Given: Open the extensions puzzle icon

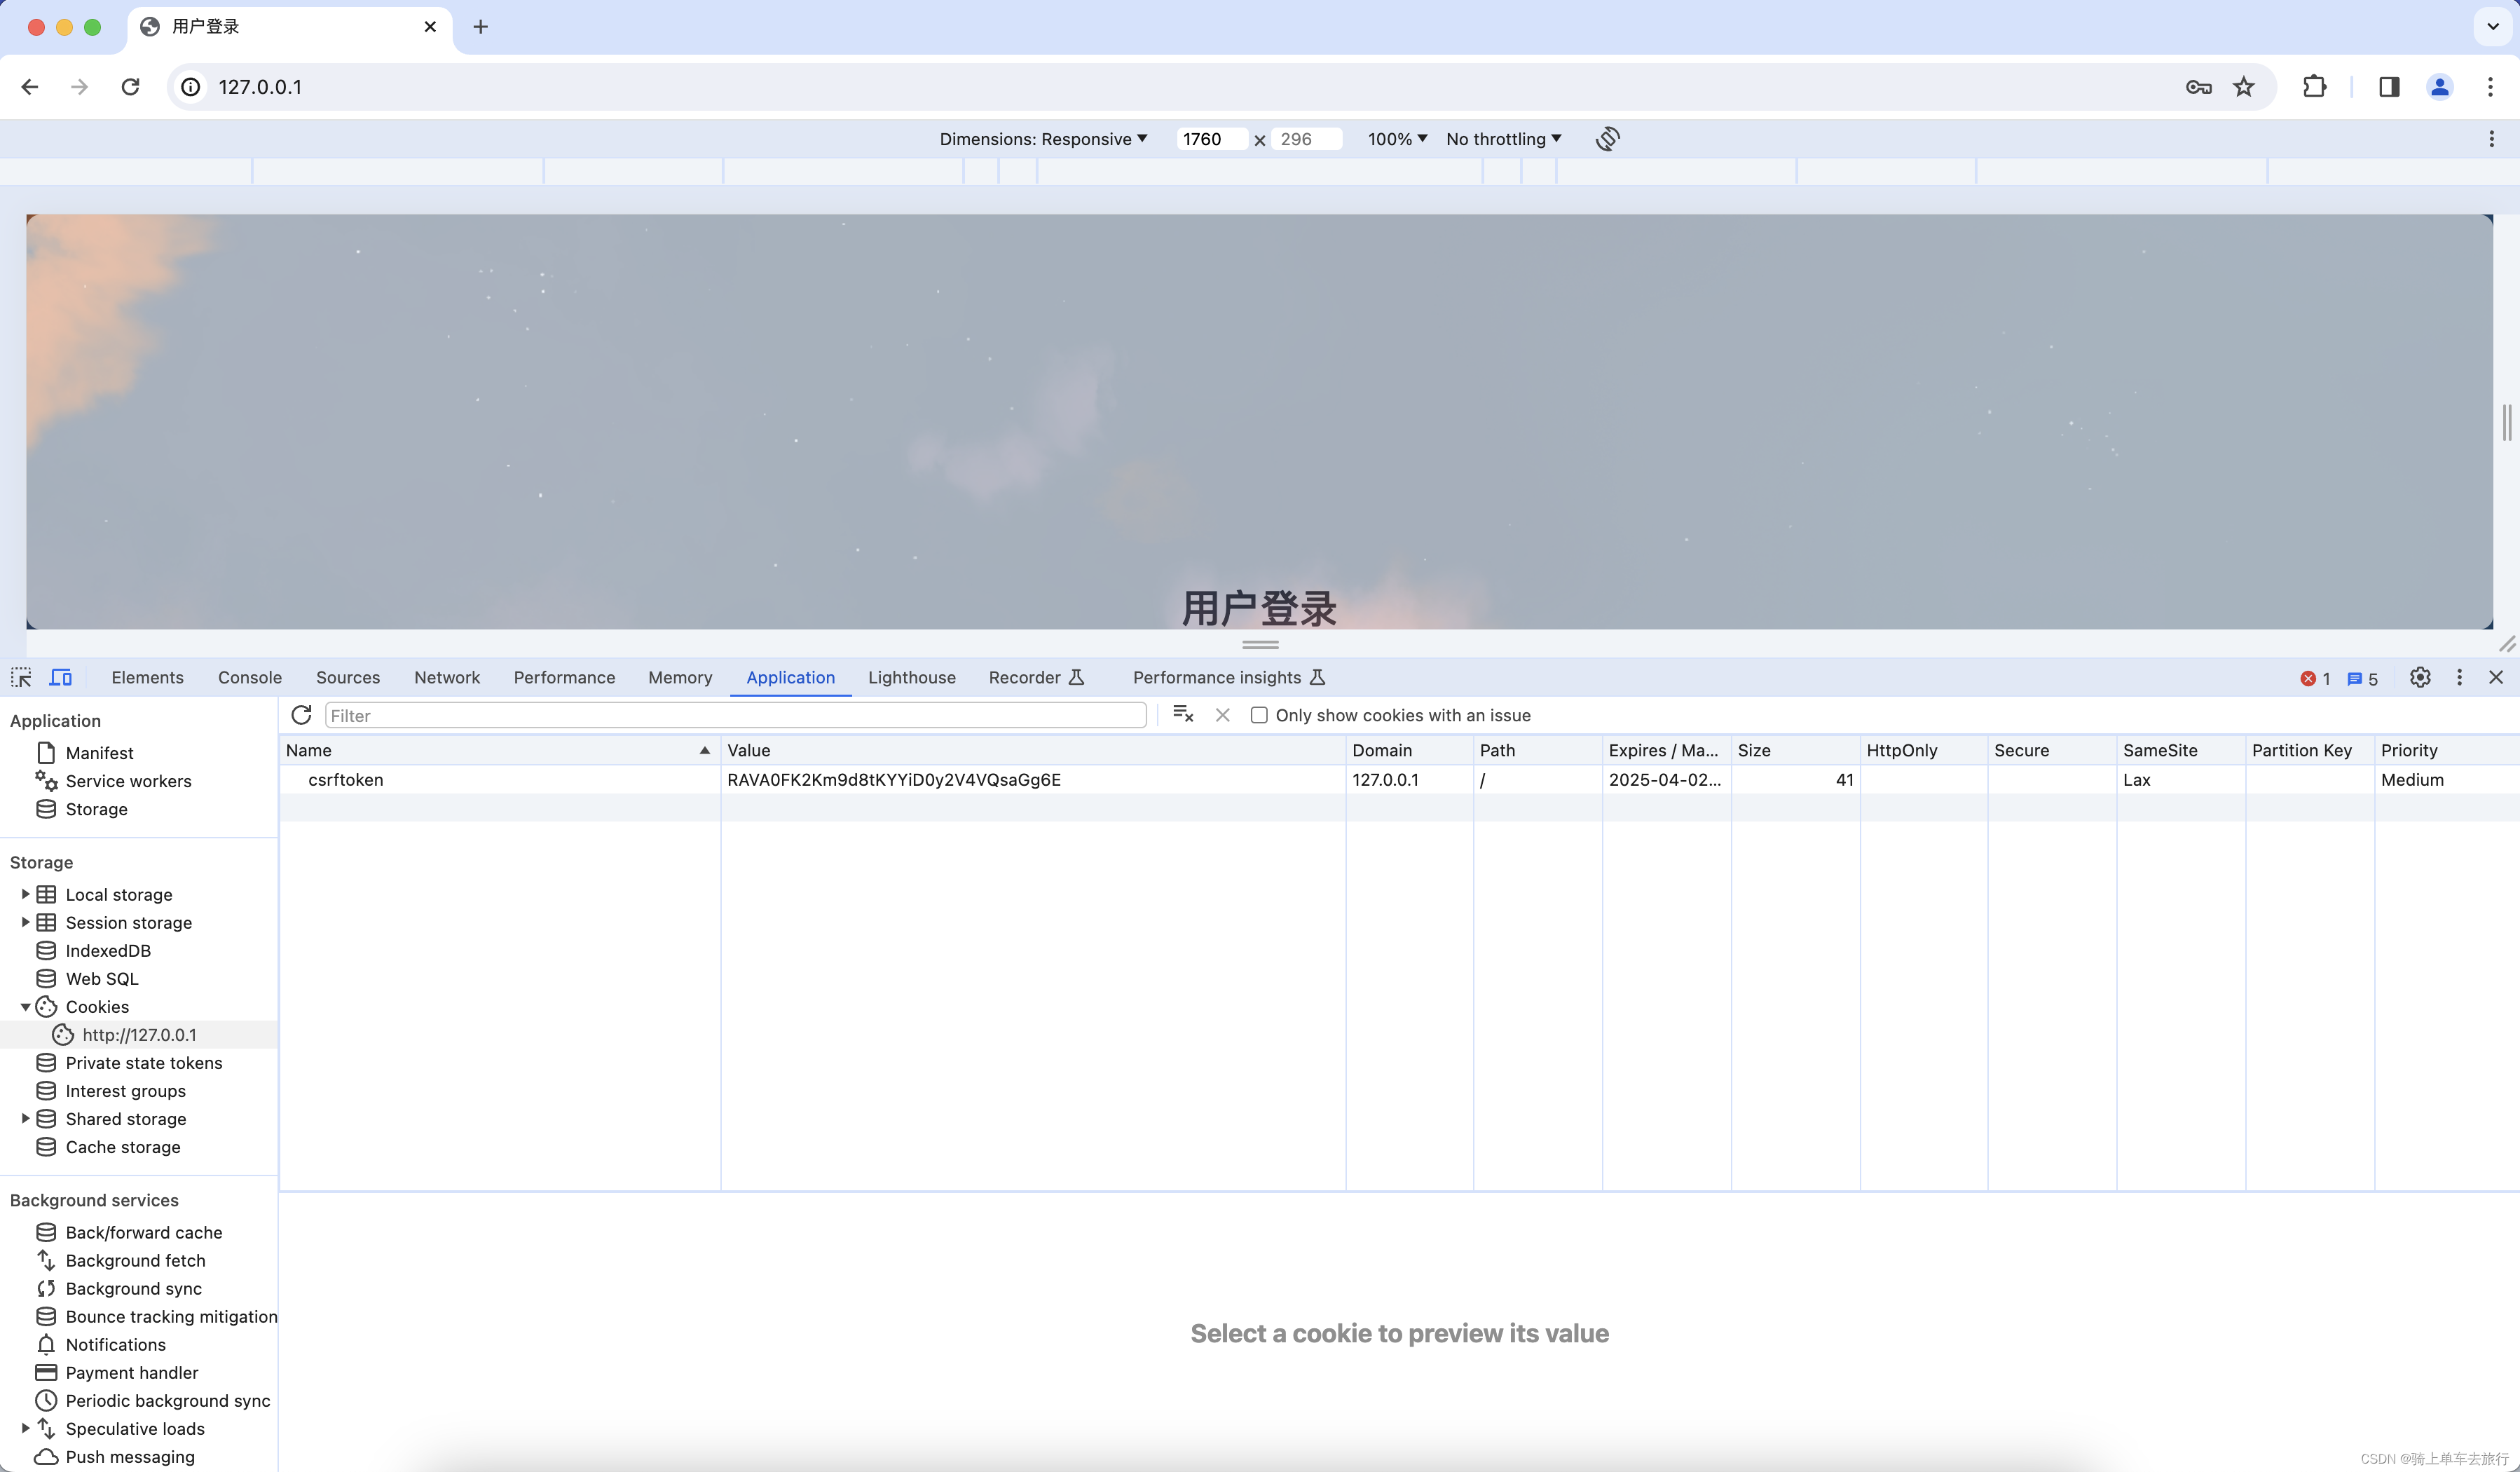Looking at the screenshot, I should 2314,87.
